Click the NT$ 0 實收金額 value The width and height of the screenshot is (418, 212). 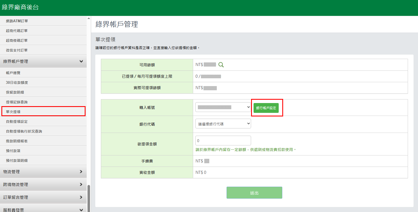click(x=201, y=172)
